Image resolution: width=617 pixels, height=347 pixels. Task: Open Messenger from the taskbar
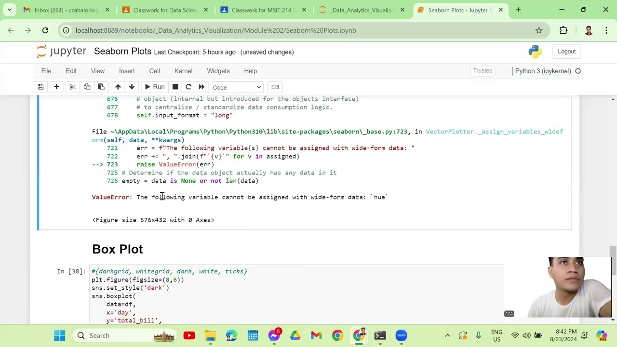coord(274,335)
